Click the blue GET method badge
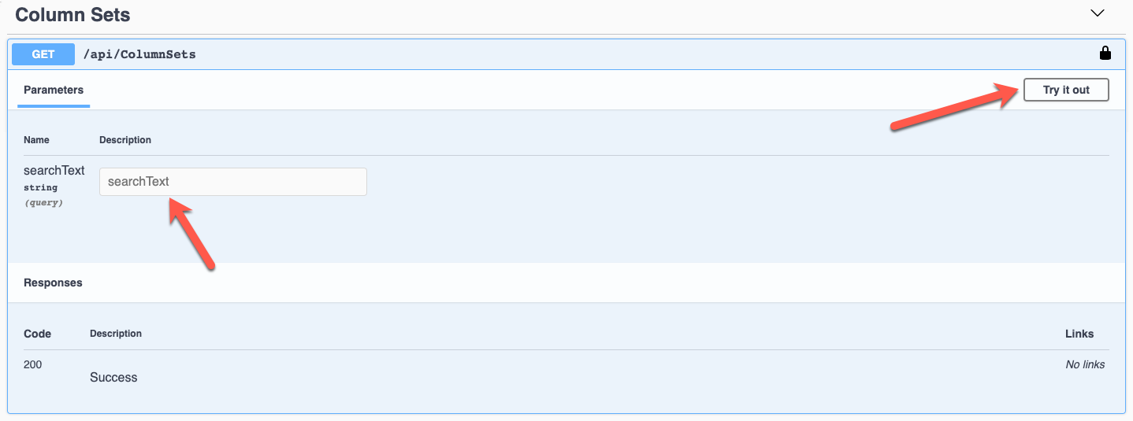Screen dimensions: 1133x421 tap(43, 54)
